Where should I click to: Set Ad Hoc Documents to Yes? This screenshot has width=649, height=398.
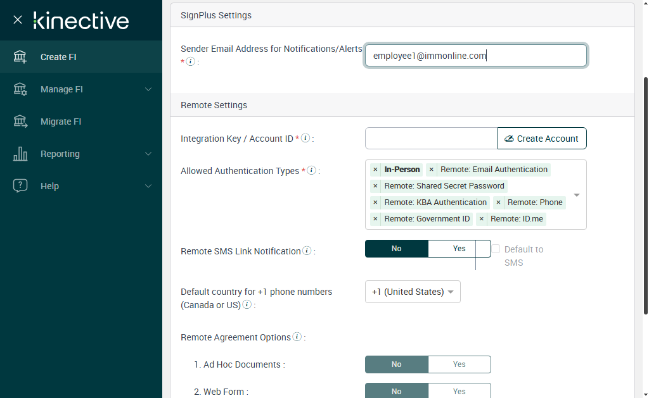tap(459, 364)
